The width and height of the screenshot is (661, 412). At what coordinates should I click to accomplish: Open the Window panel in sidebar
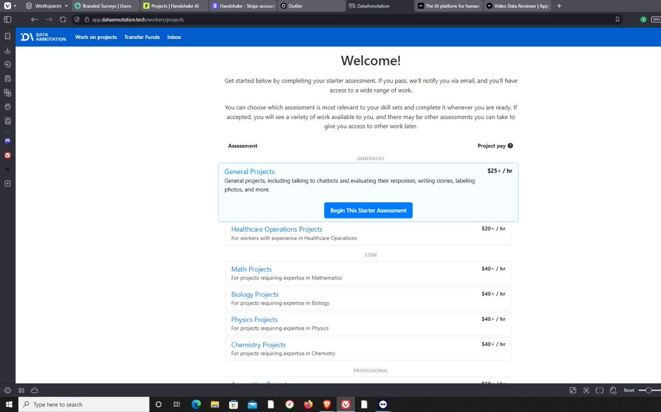point(8,107)
